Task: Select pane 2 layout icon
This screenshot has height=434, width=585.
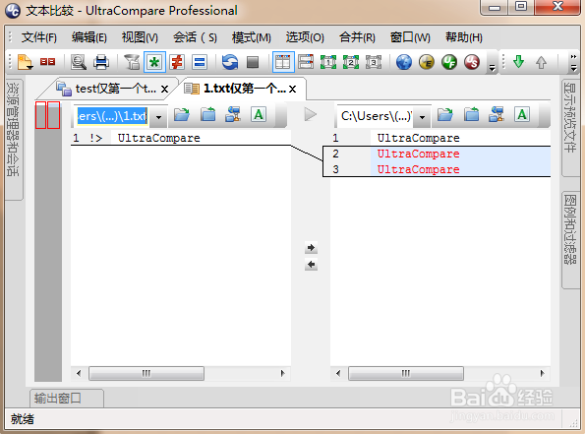Action: [x=351, y=62]
